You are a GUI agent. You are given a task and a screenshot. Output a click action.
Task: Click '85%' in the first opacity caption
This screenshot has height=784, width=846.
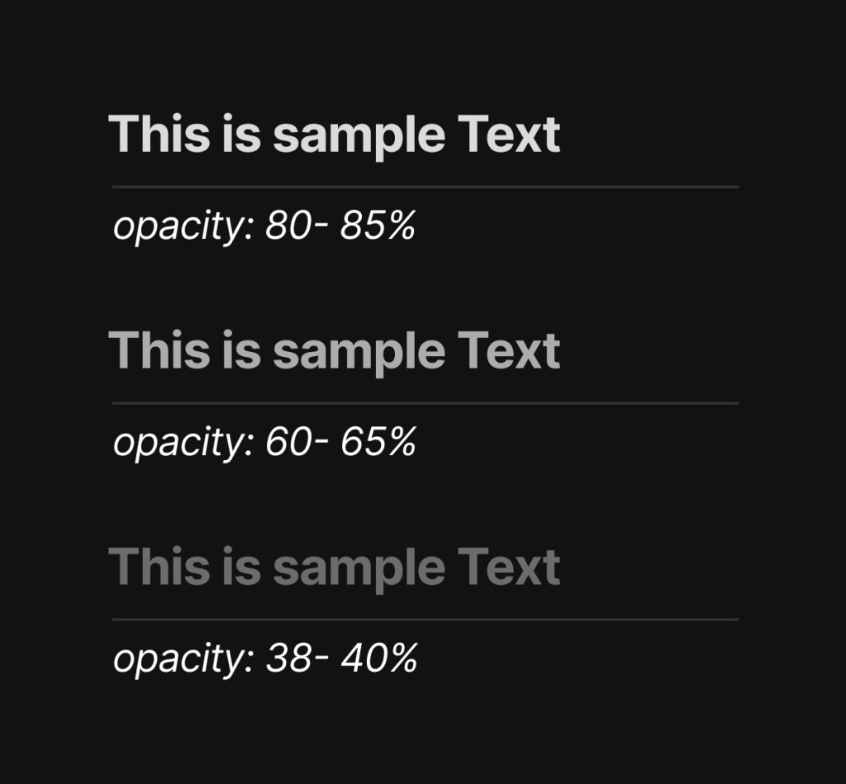pyautogui.click(x=378, y=225)
